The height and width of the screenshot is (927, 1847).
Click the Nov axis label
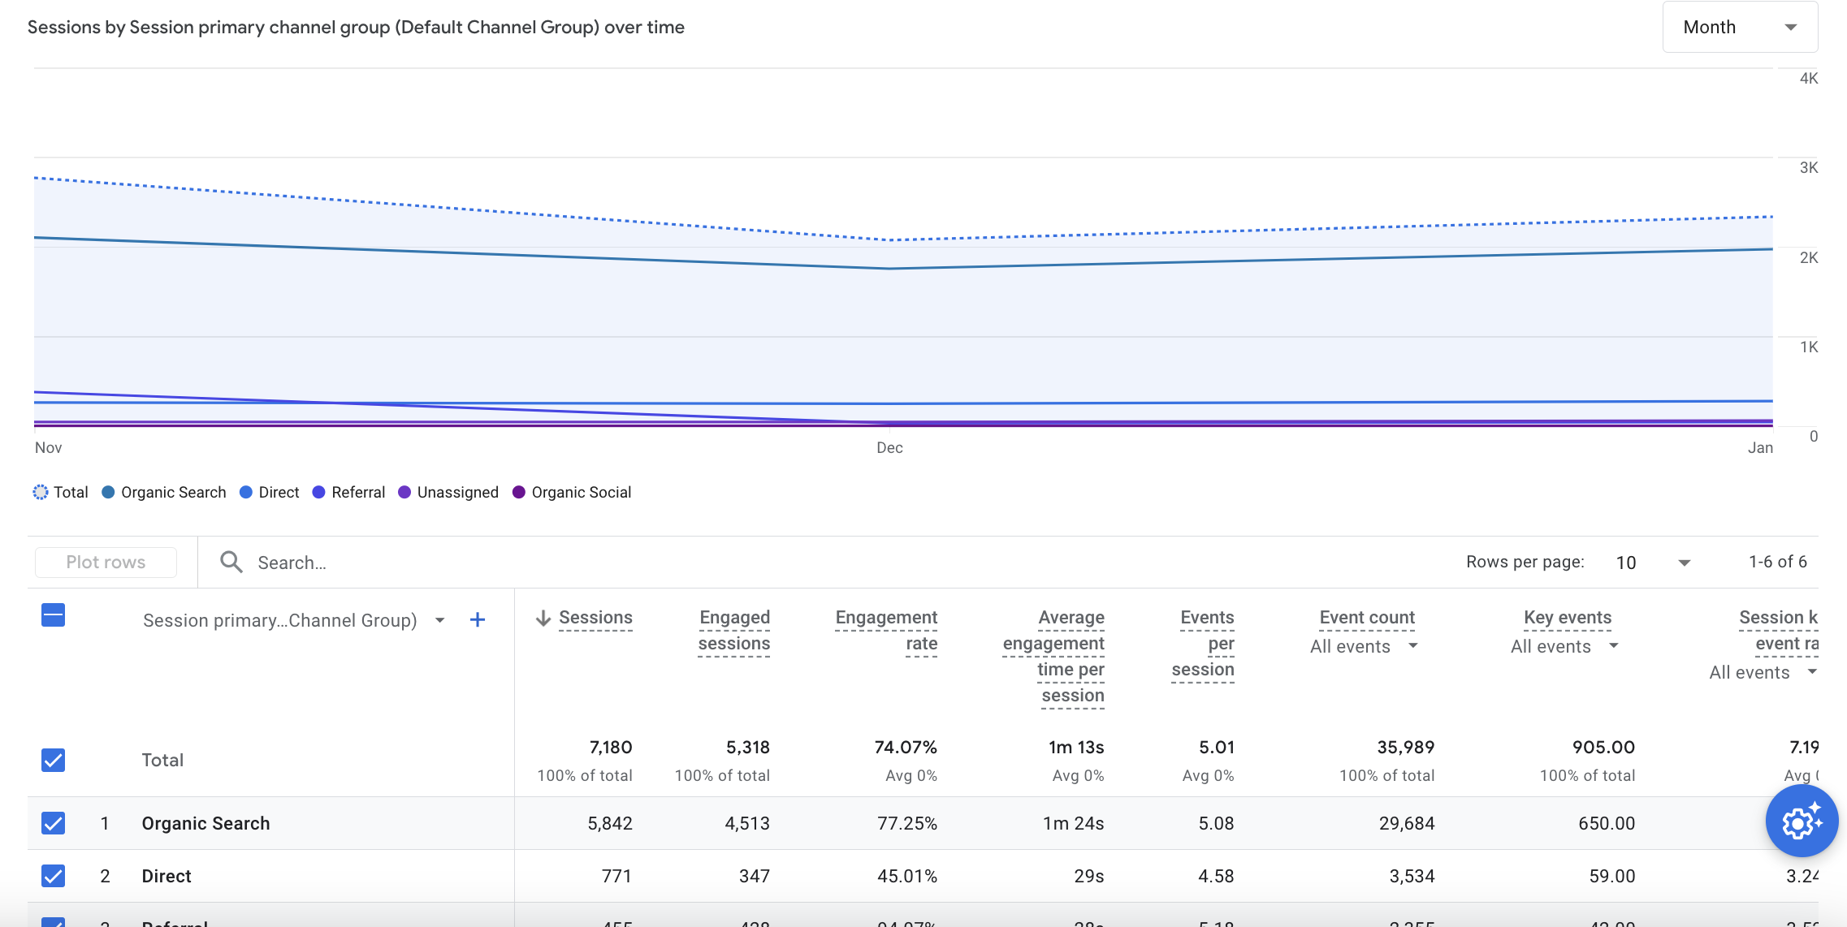49,448
